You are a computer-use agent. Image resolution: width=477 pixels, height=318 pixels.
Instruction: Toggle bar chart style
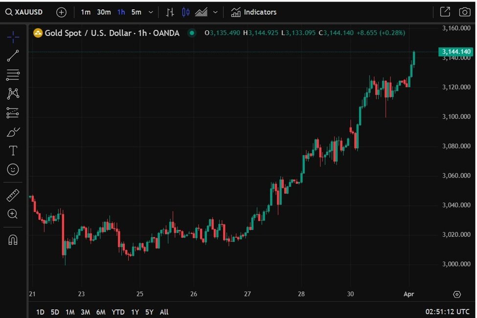170,12
